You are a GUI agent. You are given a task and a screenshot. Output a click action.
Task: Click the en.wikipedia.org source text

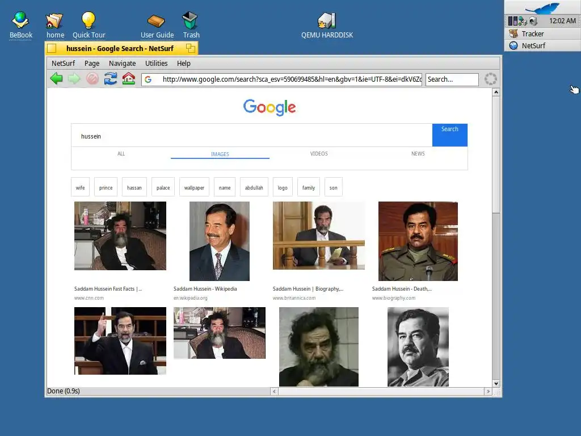pyautogui.click(x=191, y=297)
